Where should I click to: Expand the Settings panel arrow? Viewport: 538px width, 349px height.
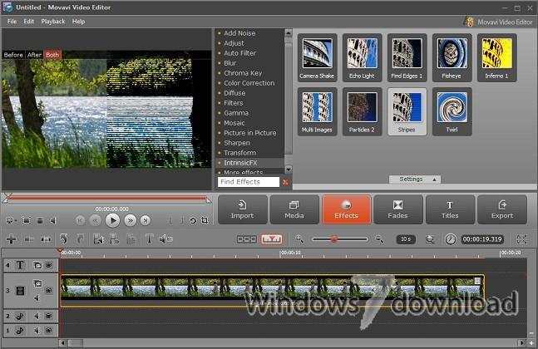pyautogui.click(x=434, y=179)
